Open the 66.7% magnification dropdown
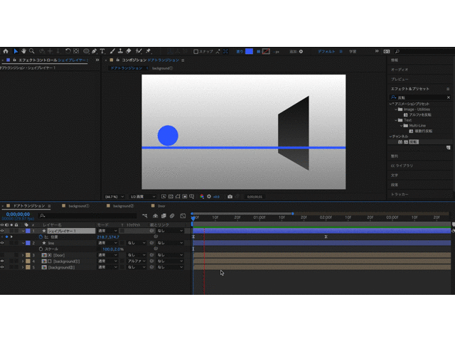Image resolution: width=455 pixels, height=341 pixels. pos(112,196)
